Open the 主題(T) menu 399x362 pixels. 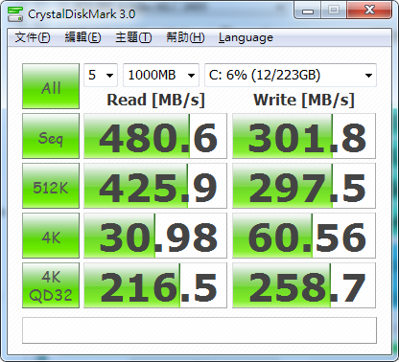click(133, 37)
